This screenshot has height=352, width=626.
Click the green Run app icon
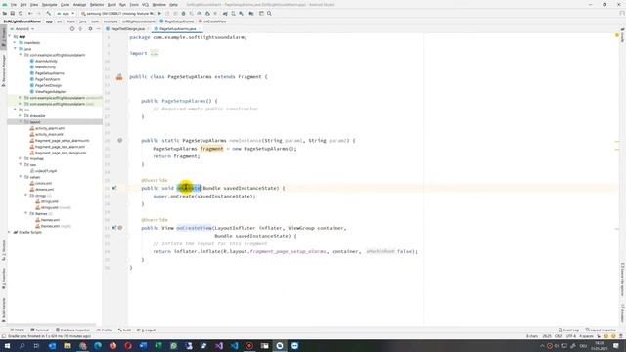point(160,13)
